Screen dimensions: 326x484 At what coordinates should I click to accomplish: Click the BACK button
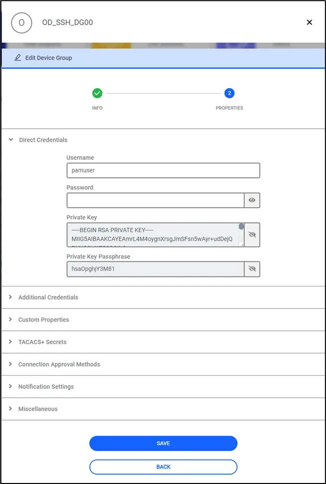(163, 467)
